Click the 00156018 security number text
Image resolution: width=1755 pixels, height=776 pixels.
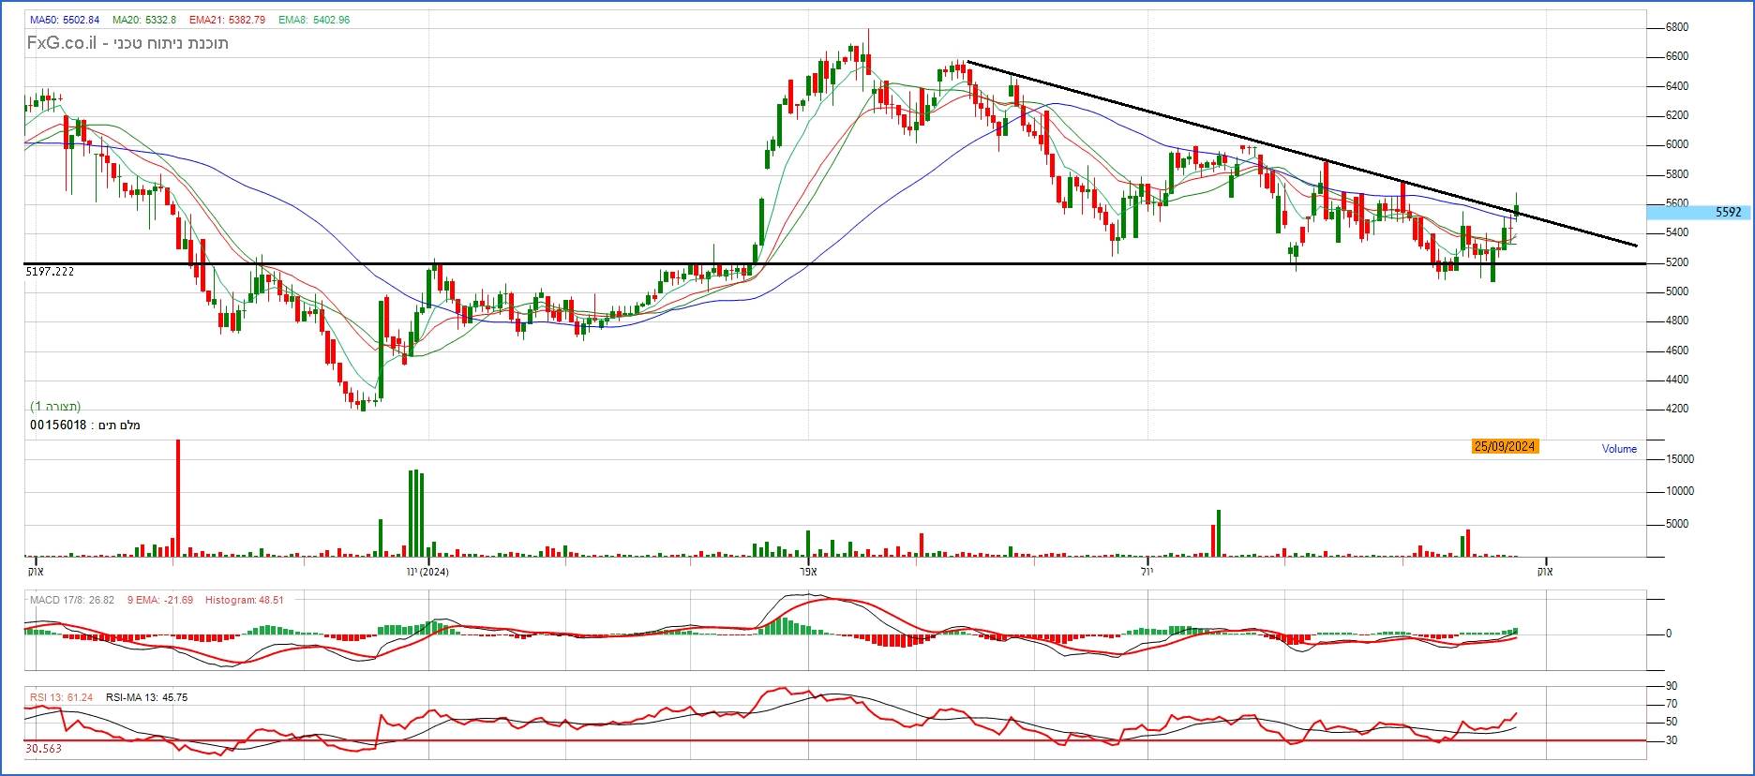pos(58,425)
